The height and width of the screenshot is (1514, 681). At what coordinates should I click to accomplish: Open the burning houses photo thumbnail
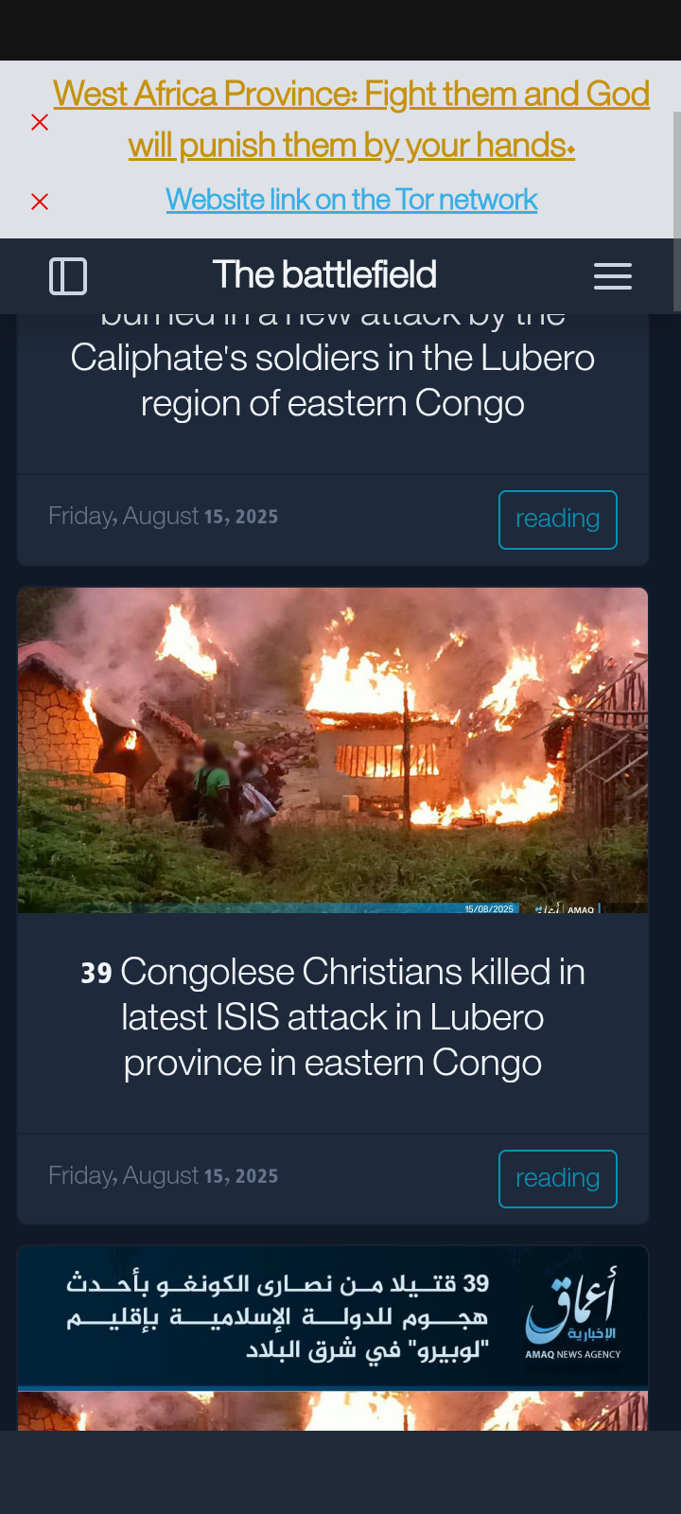pos(333,750)
